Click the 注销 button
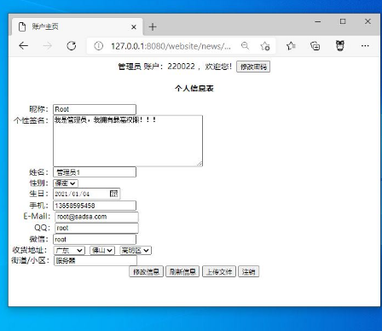 pyautogui.click(x=248, y=271)
